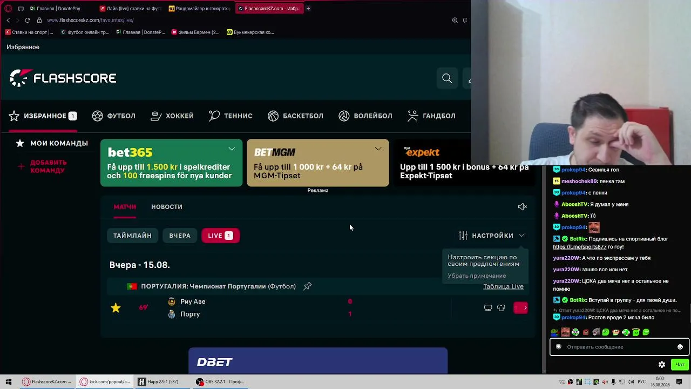Dismiss tooltip with Убрать примечание
This screenshot has width=691, height=389.
[477, 276]
